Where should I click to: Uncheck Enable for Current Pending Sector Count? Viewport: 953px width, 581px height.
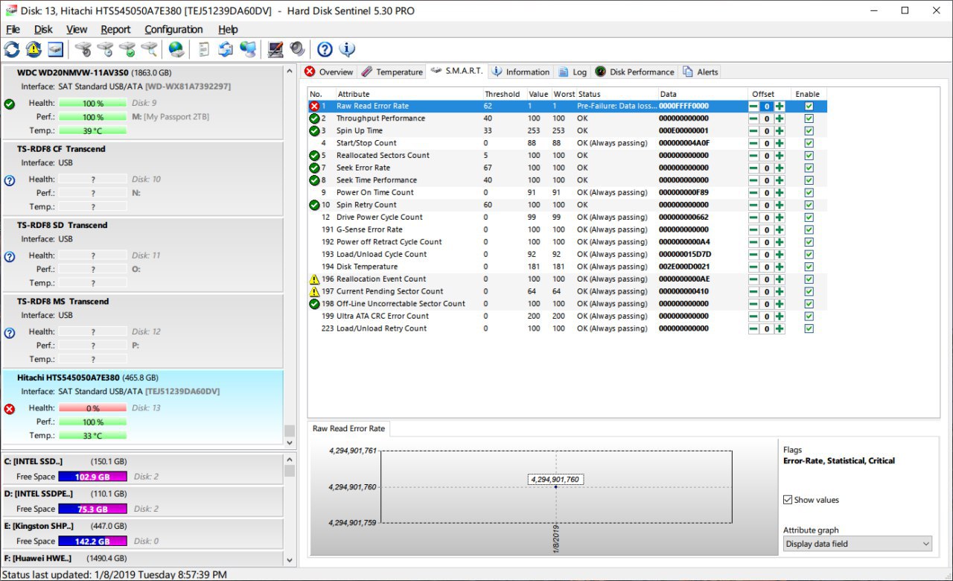pos(809,291)
